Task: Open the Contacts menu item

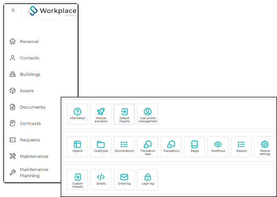Action: point(30,58)
